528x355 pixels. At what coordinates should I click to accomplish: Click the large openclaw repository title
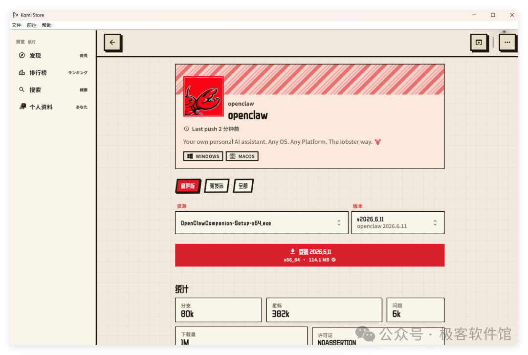[x=248, y=115]
